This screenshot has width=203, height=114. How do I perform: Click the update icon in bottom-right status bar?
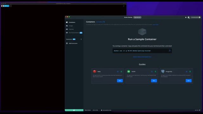click(200, 110)
